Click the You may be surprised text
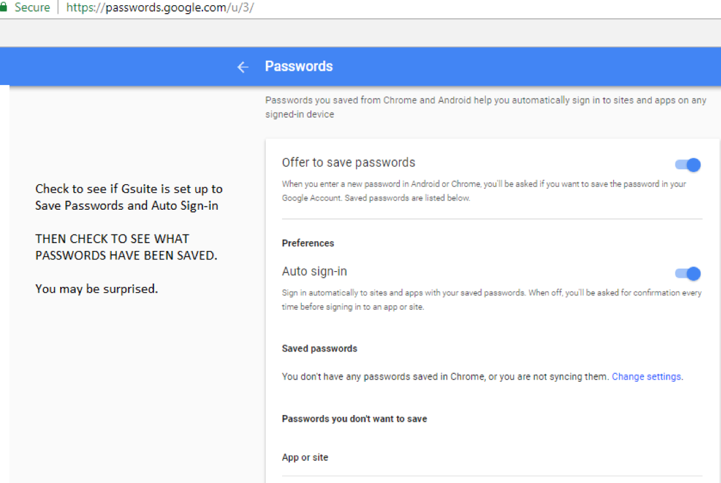Screen dimensions: 721x483 pos(97,289)
